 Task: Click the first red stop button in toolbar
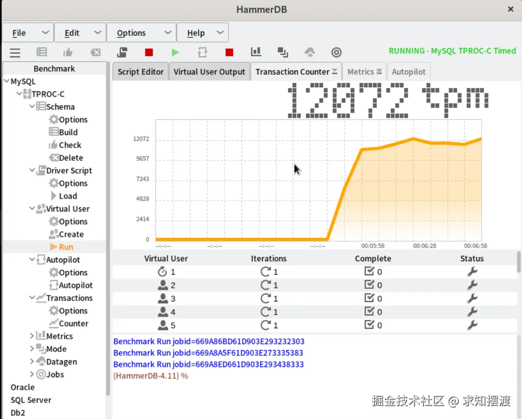149,52
